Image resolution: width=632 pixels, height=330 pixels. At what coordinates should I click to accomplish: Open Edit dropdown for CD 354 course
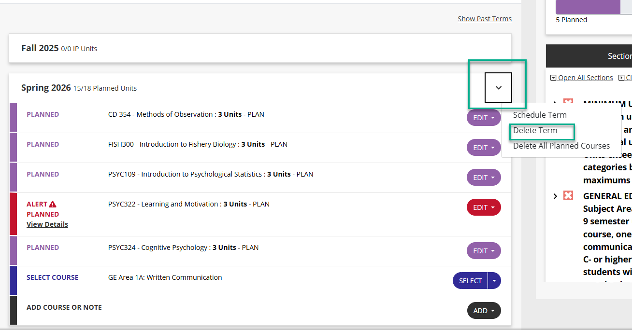pos(484,118)
